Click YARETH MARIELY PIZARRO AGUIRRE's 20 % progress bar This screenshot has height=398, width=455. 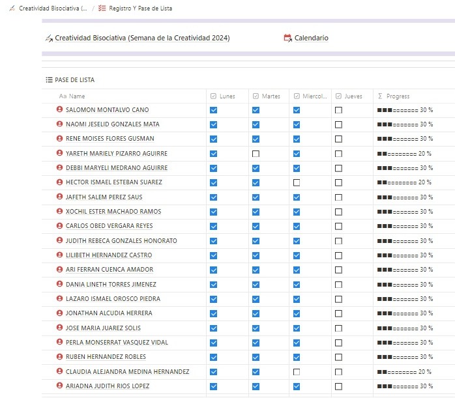[404, 153]
